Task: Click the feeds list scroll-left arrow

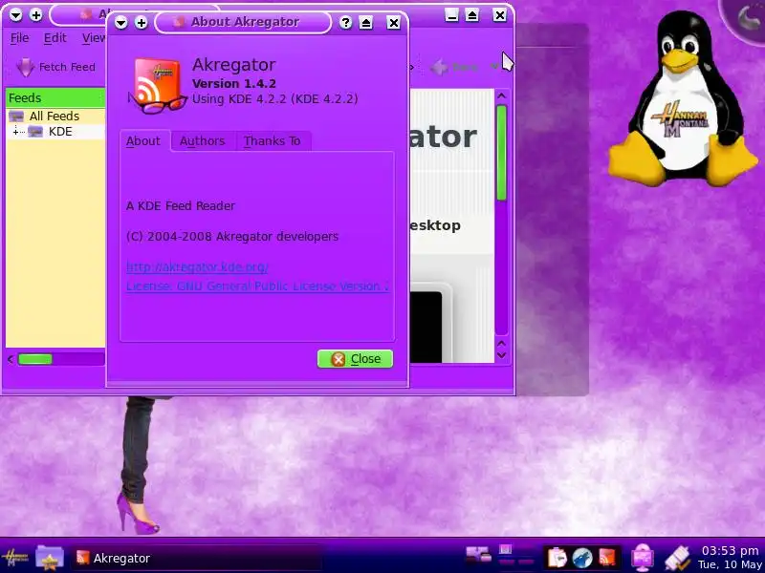Action: pos(11,360)
